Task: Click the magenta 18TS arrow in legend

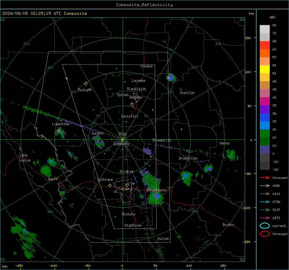Action: 265,218
